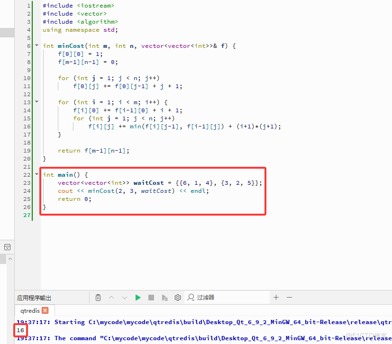This screenshot has width=392, height=344.
Task: Click the waitCost variable declaration
Action: (x=148, y=183)
